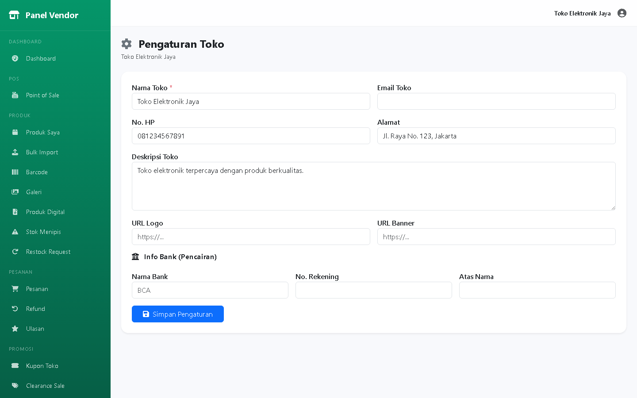637x398 pixels.
Task: Focus the Alamat field
Action: pyautogui.click(x=496, y=136)
